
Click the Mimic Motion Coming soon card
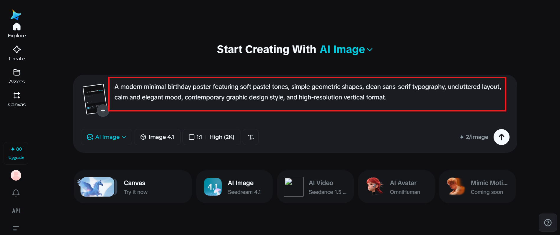(477, 187)
